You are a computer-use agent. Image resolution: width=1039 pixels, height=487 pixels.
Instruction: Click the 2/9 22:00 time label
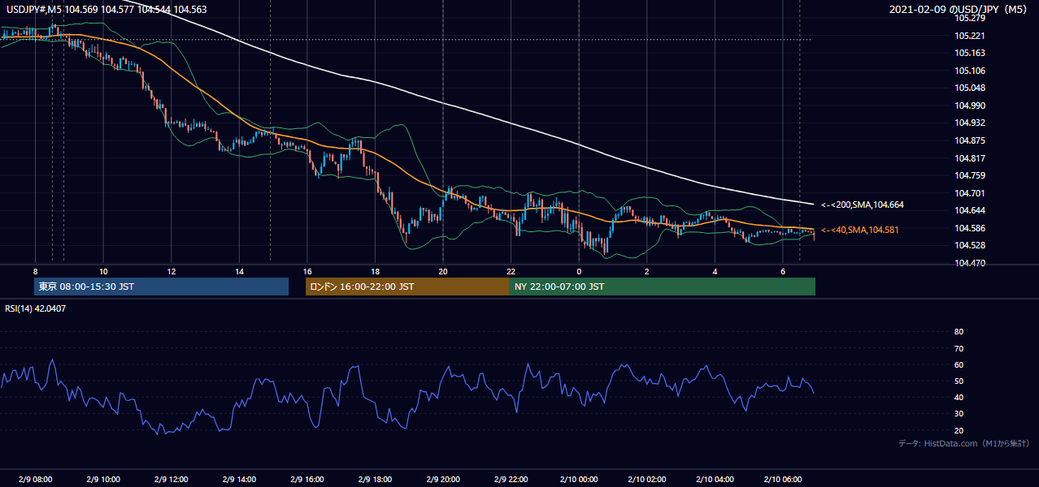click(x=511, y=480)
